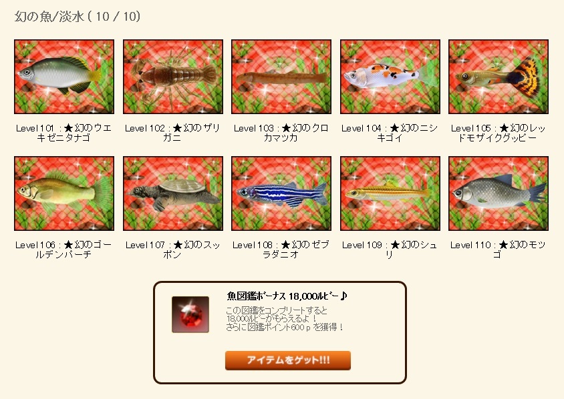Screen dimensions: 564x399
Task: Click the 魚図鑑ボーナス 18,000ルビー heading
Action: (287, 296)
